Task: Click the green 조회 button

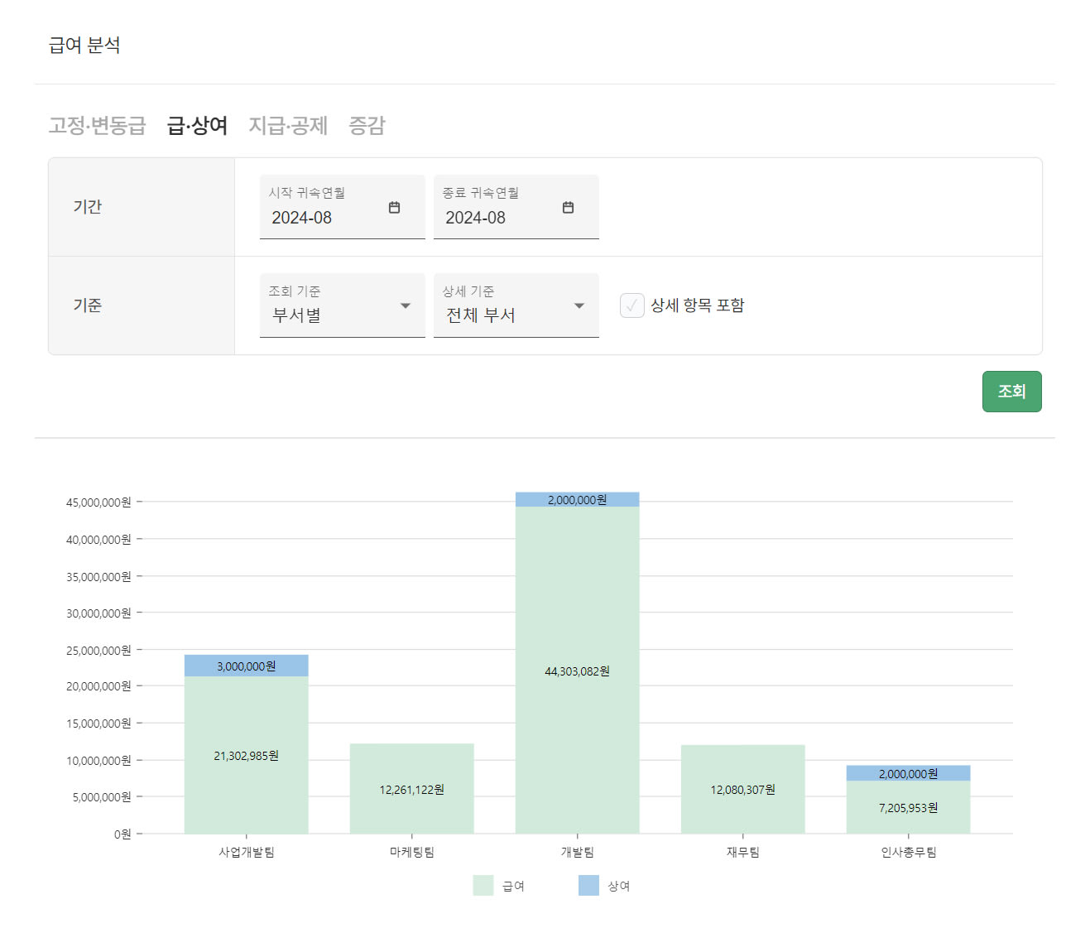Action: click(x=1011, y=391)
